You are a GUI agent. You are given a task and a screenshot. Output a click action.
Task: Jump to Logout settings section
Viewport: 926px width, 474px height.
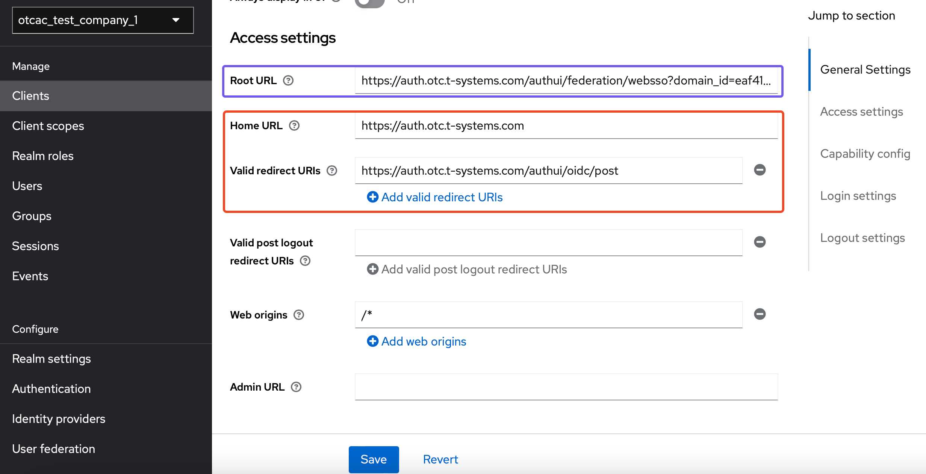click(862, 238)
